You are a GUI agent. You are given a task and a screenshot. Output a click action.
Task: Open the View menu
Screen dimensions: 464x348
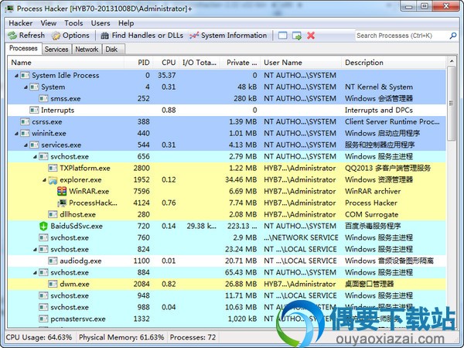point(49,23)
